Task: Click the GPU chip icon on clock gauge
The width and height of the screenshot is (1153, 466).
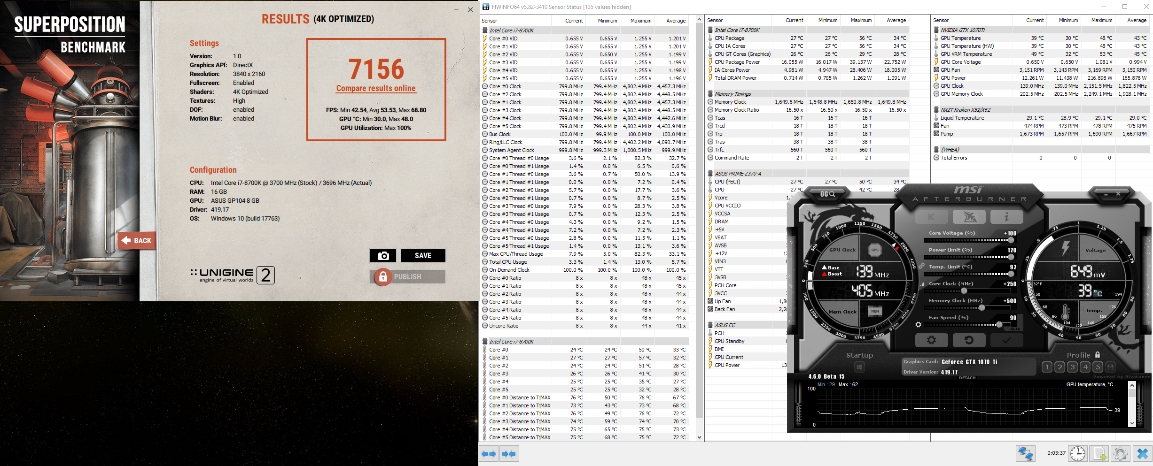Action: click(874, 250)
